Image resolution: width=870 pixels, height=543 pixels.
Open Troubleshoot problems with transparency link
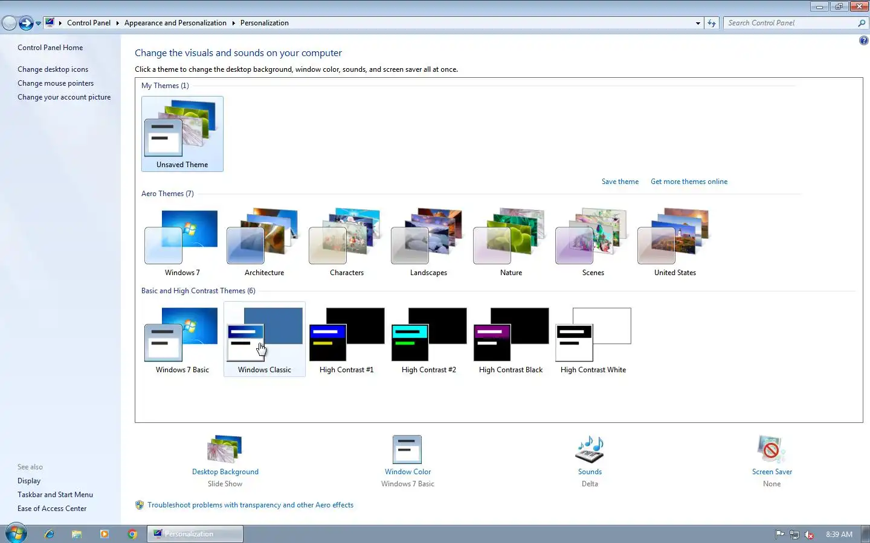[x=250, y=505]
